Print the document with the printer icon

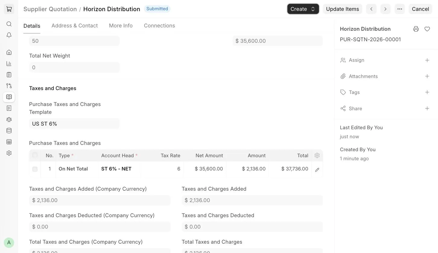[x=416, y=29]
